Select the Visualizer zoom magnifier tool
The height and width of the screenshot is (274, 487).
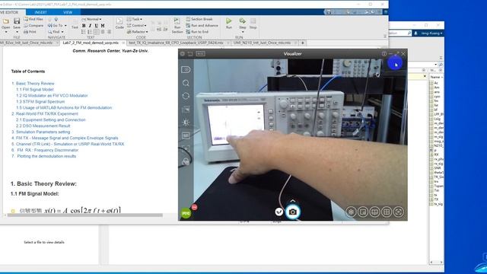click(186, 83)
